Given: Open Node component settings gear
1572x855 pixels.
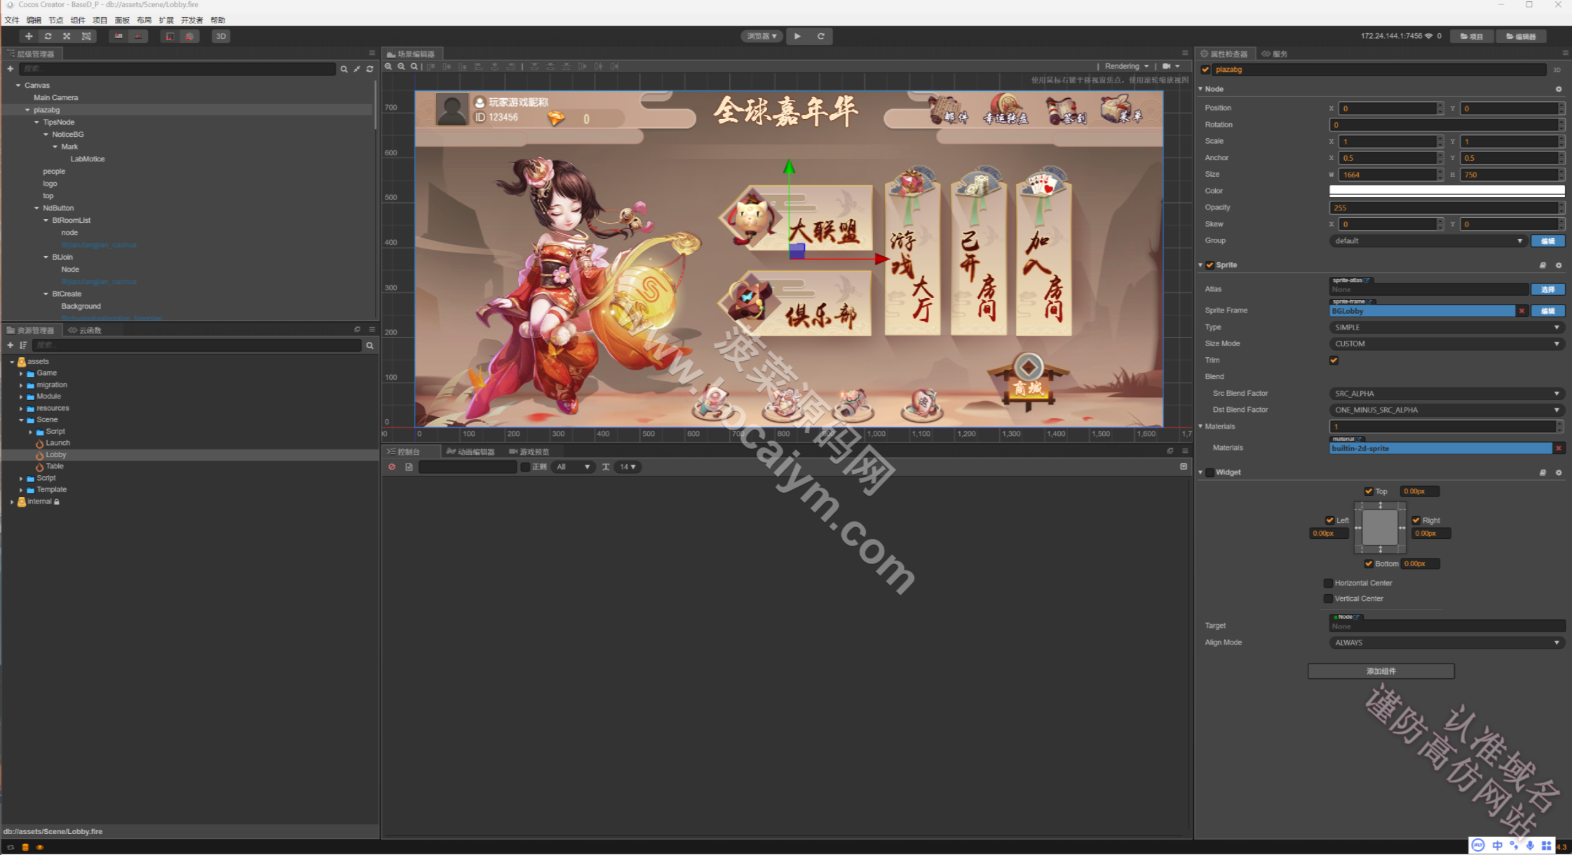Looking at the screenshot, I should (x=1558, y=89).
